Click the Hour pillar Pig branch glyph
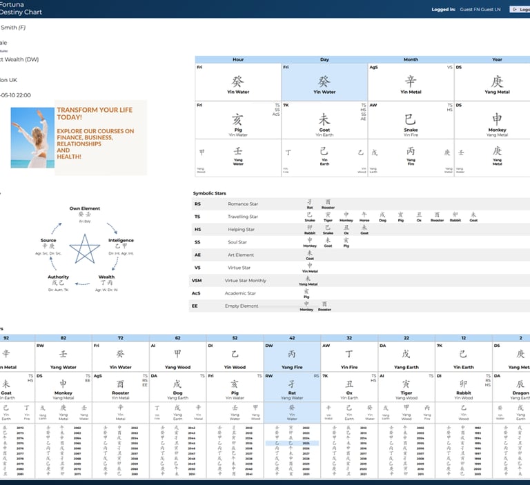530x485 pixels. [238, 119]
